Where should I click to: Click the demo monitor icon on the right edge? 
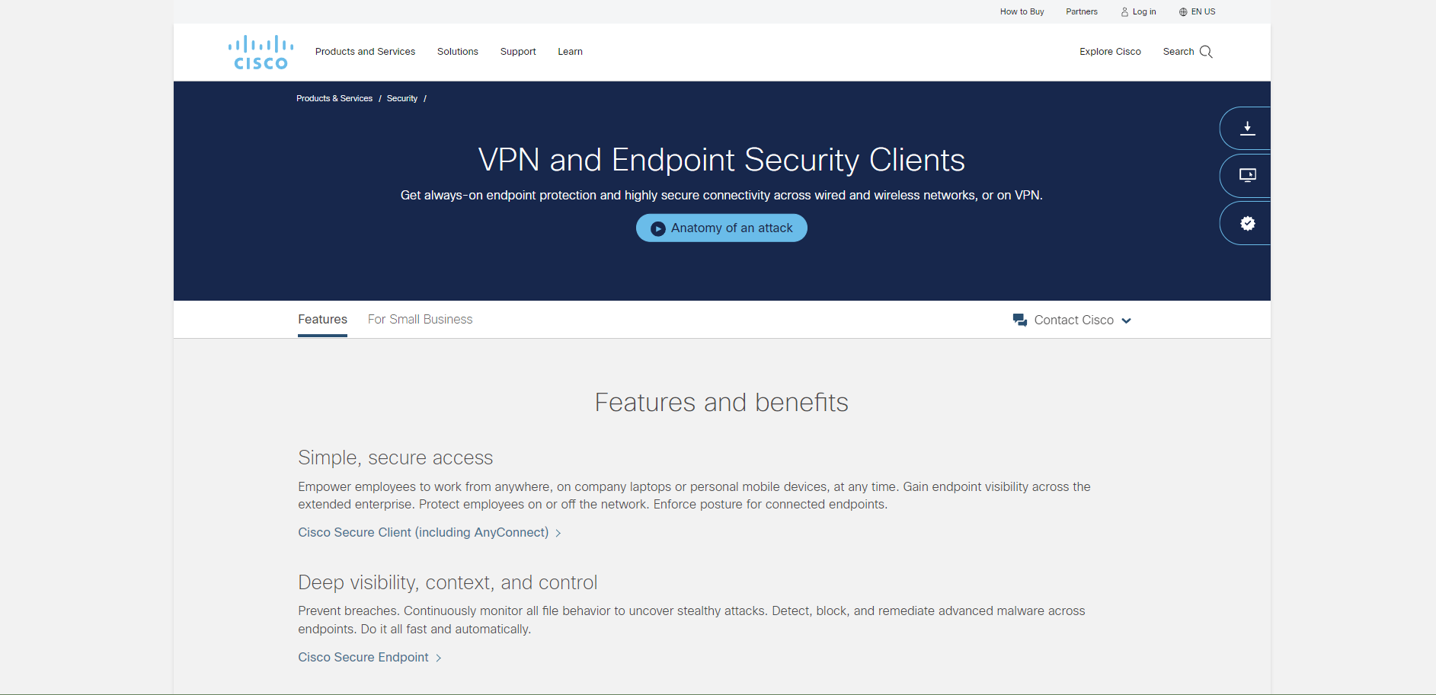[x=1249, y=175]
